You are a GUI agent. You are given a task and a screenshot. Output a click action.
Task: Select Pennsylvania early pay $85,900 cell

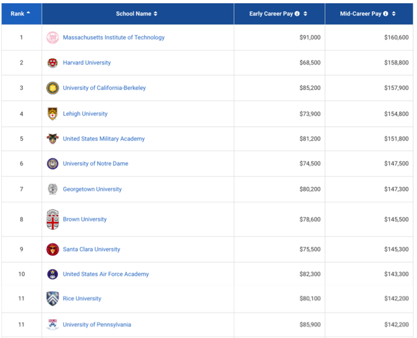coord(280,325)
